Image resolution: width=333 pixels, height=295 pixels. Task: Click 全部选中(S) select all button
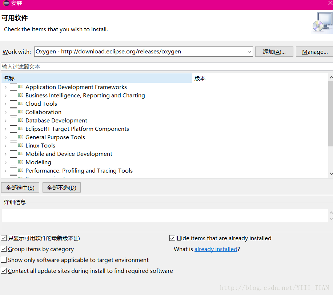(x=20, y=187)
